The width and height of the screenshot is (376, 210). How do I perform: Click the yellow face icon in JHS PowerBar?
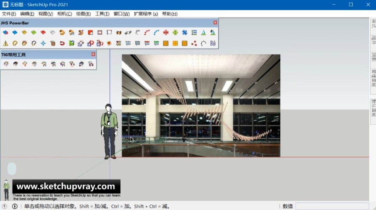(x=24, y=32)
